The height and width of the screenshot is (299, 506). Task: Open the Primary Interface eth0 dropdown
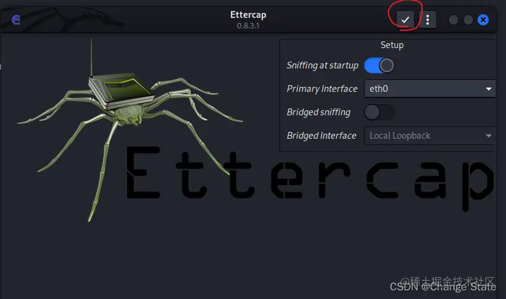[x=430, y=89]
